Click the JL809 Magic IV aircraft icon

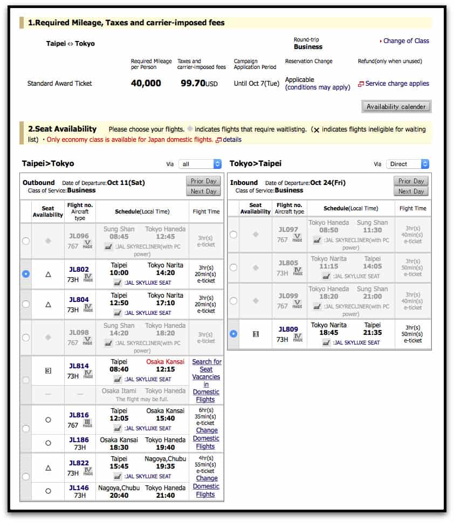tap(298, 338)
